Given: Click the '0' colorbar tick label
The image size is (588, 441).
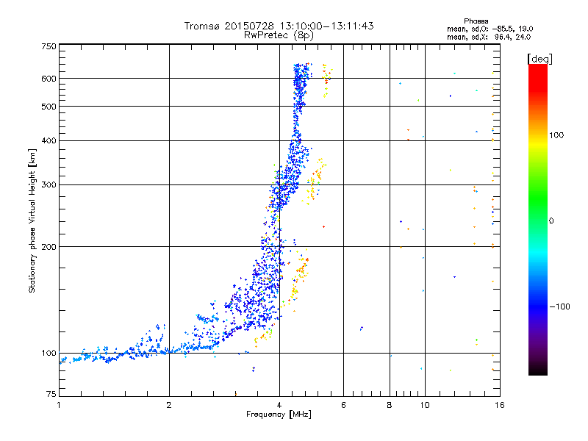Looking at the screenshot, I should click(x=551, y=221).
